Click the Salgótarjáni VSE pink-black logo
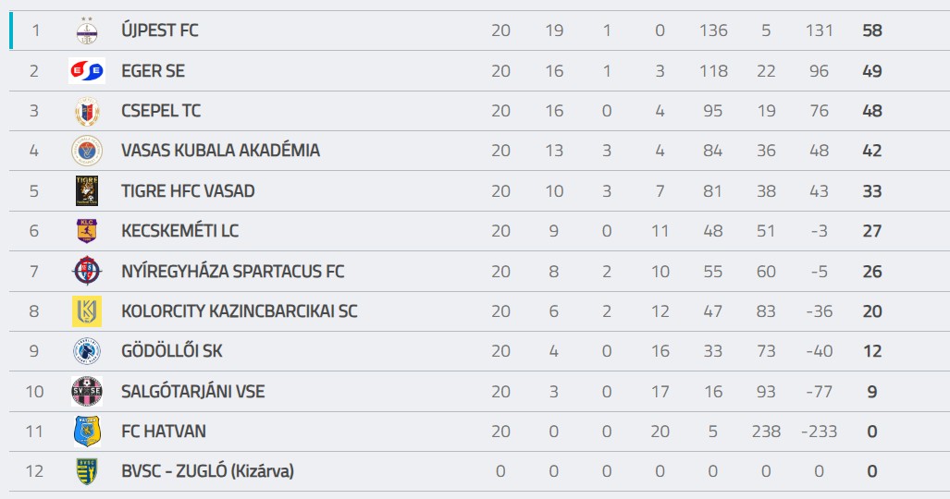 (x=87, y=391)
